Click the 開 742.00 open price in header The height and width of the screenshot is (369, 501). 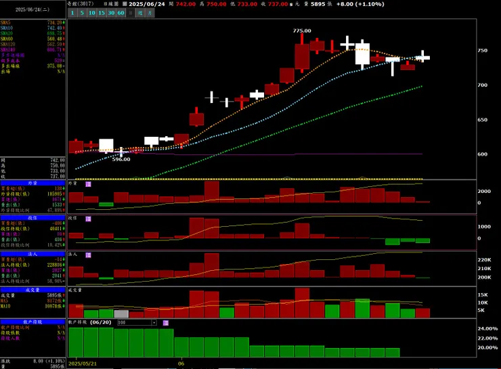coord(182,4)
